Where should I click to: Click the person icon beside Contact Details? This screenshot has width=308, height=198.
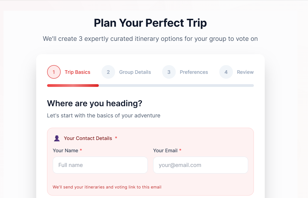pyautogui.click(x=57, y=138)
